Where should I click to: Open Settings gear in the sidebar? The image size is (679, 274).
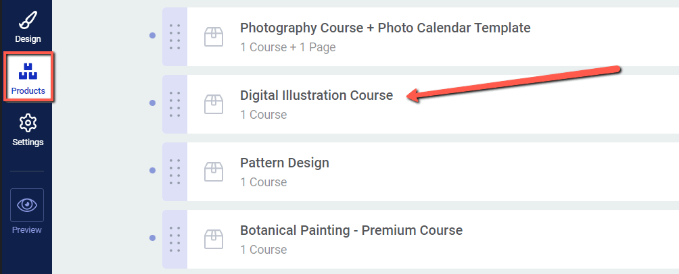[28, 130]
